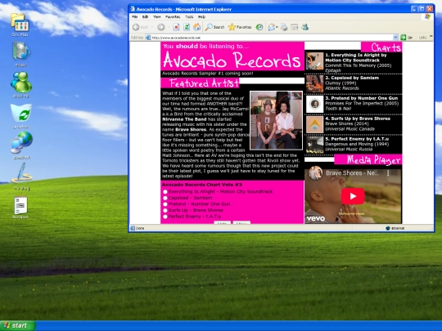
Task: Play the Brave Shores YouTube video
Action: 353,196
